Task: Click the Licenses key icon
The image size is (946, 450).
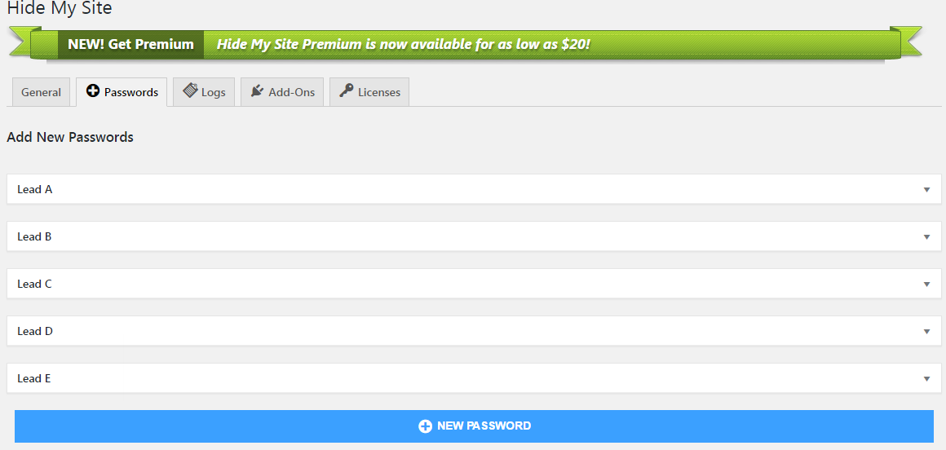Action: [347, 91]
